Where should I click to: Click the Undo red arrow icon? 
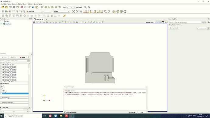[x=22, y=7]
